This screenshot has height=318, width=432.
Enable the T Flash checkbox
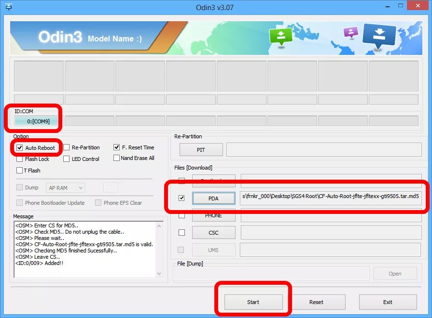coord(20,170)
